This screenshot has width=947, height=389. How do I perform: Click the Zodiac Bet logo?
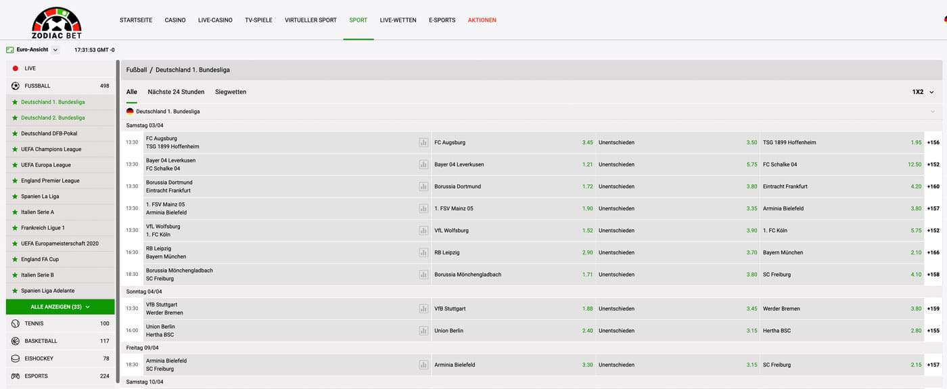[56, 22]
